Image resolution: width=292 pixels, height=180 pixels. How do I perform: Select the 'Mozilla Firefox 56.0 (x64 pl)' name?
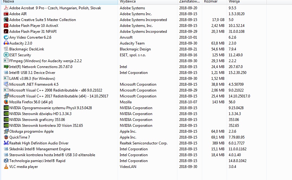[31, 102]
